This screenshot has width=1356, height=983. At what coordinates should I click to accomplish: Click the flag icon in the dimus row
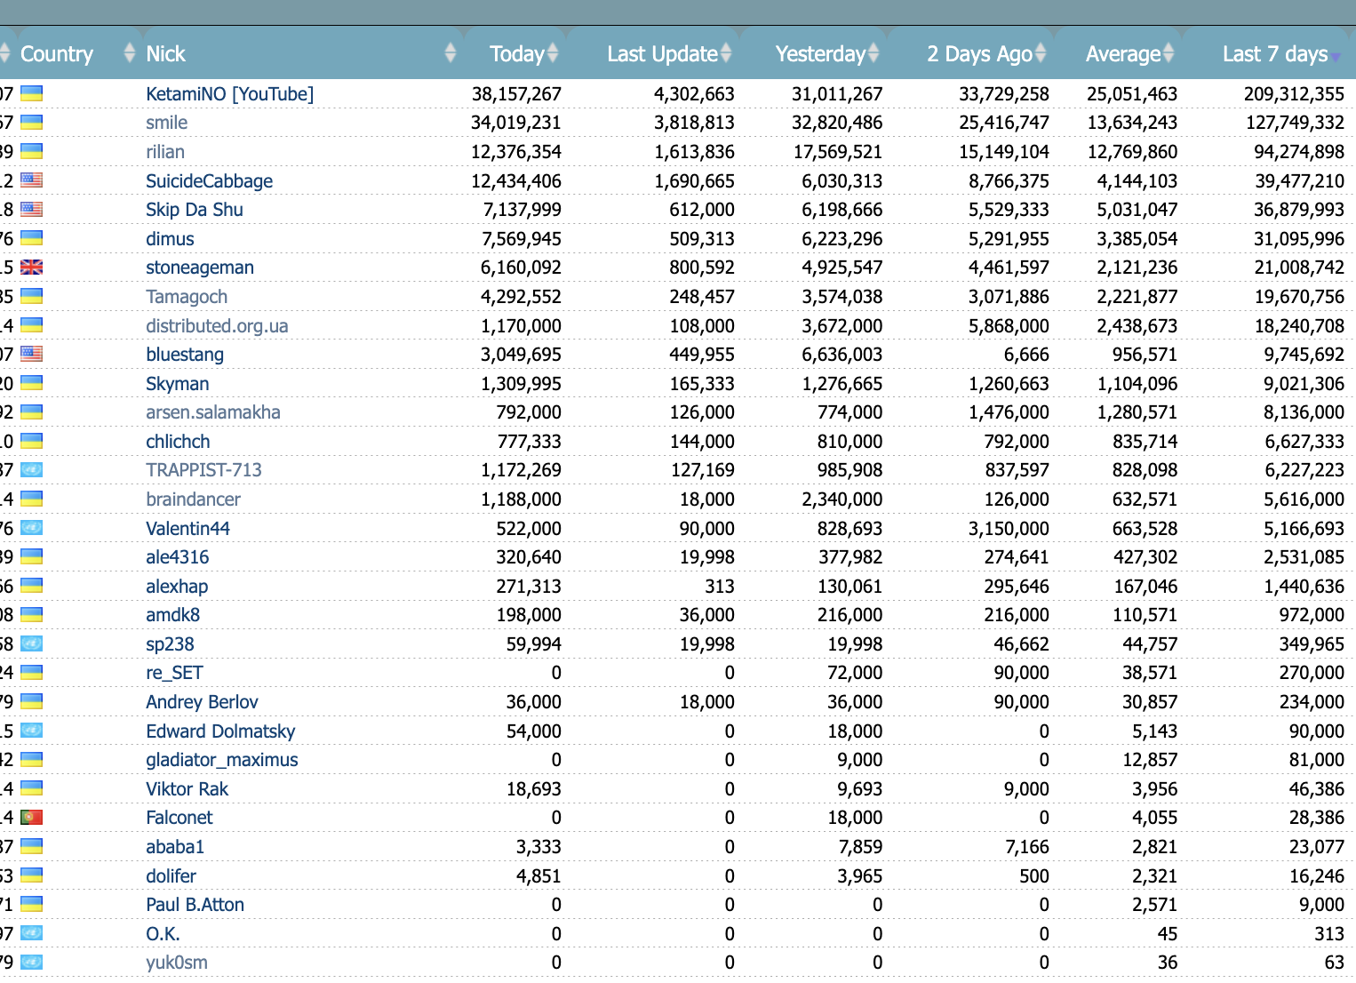click(32, 238)
